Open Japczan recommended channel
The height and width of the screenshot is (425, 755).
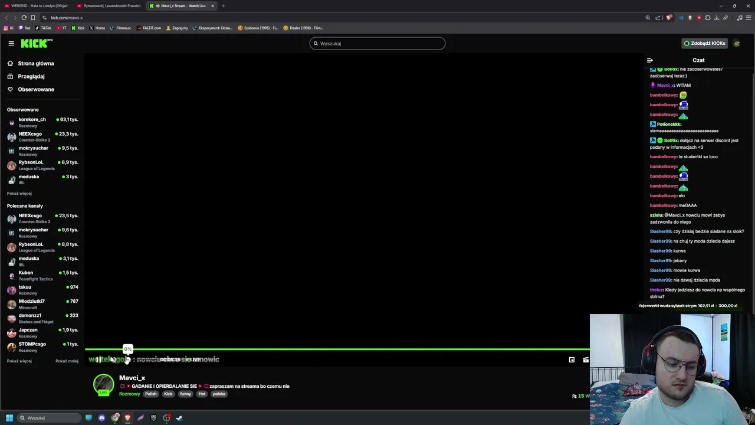point(42,332)
